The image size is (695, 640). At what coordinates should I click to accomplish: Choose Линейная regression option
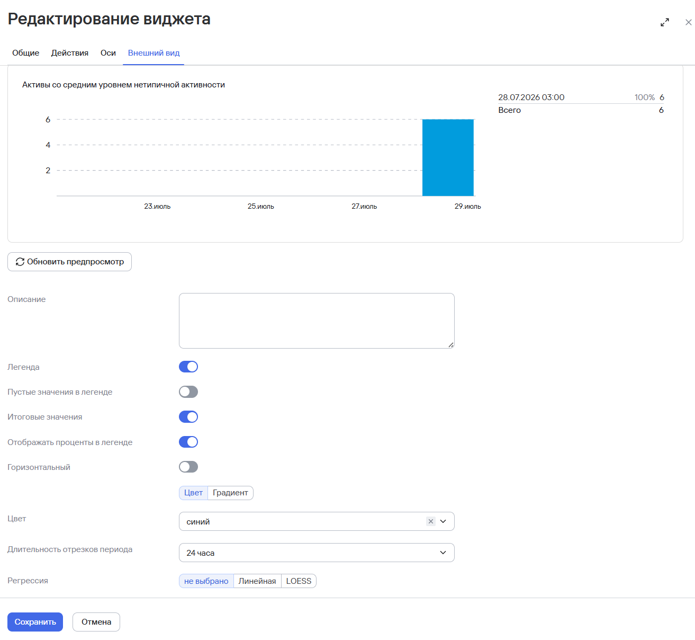coord(257,581)
